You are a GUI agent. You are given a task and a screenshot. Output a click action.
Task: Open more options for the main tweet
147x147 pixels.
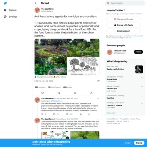98,9
